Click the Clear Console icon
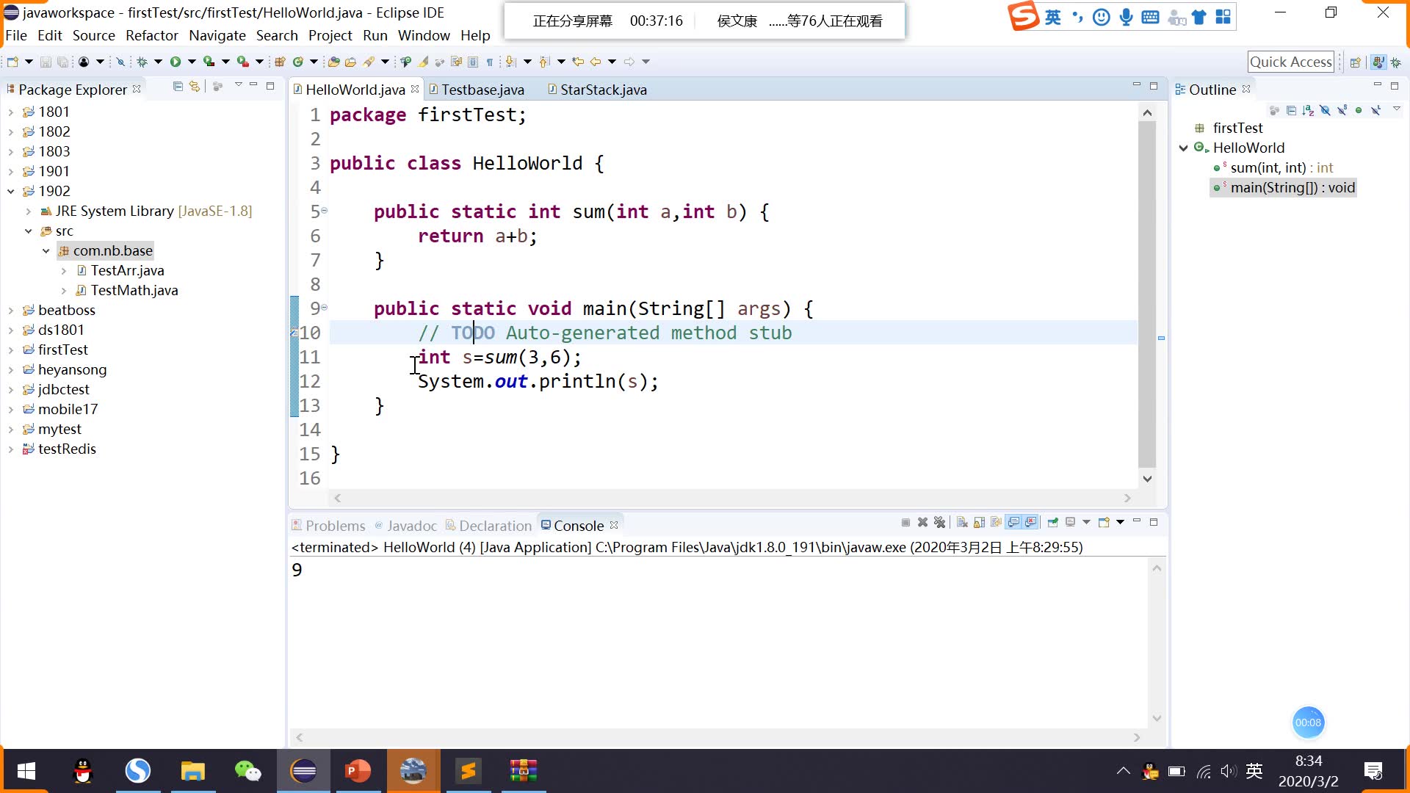Viewport: 1410px width, 793px height. point(962,523)
